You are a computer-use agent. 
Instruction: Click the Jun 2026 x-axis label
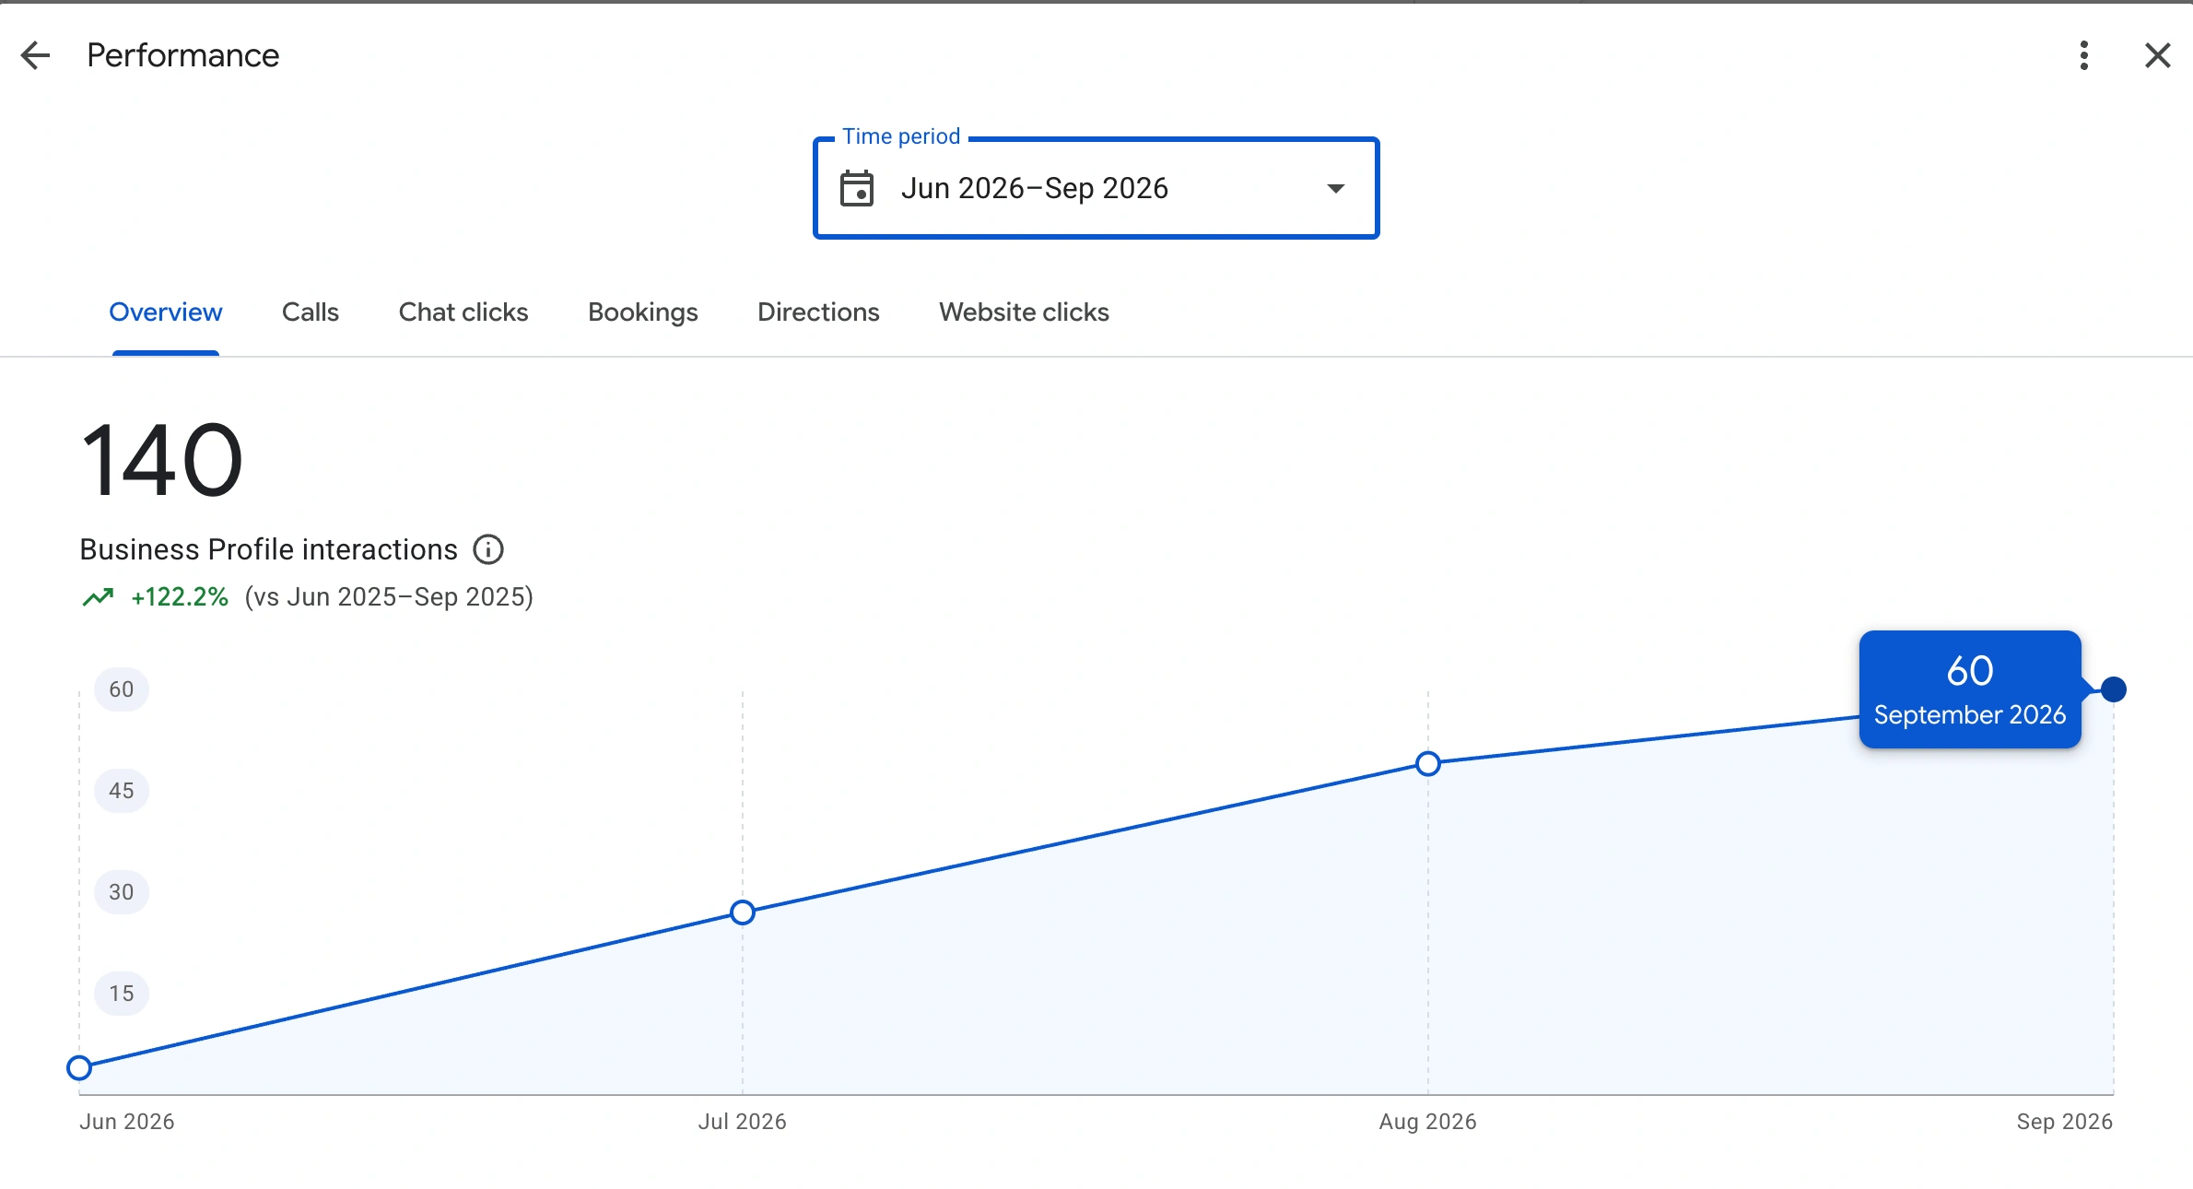click(127, 1122)
